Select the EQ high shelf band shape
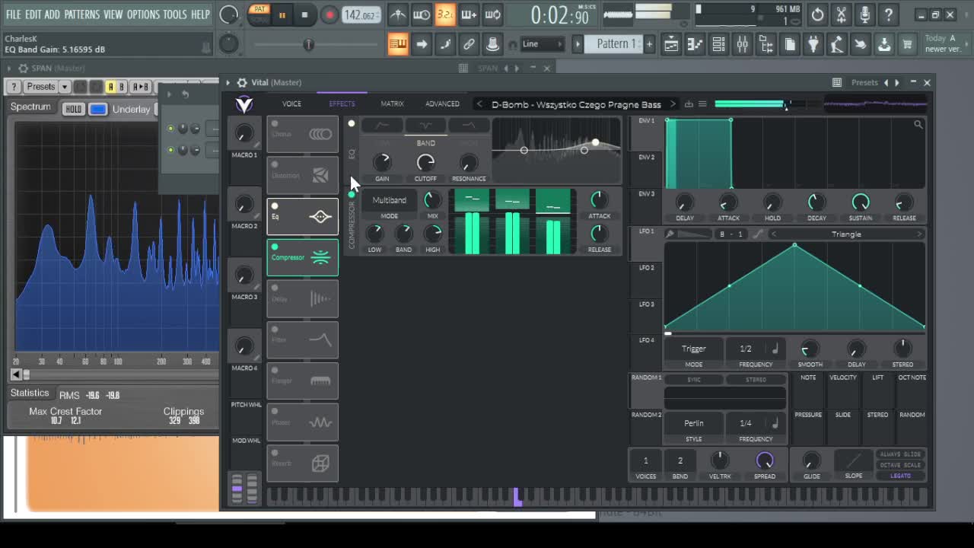 coord(469,125)
